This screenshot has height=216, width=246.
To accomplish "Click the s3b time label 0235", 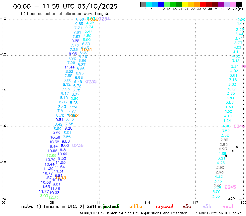I will tap(91, 82).
